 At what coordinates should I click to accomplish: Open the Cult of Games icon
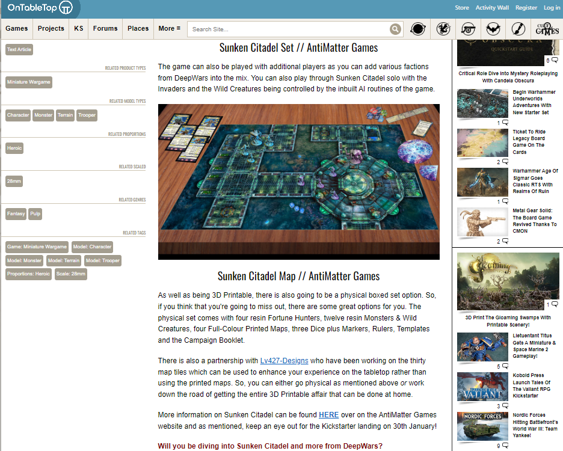[x=547, y=29]
